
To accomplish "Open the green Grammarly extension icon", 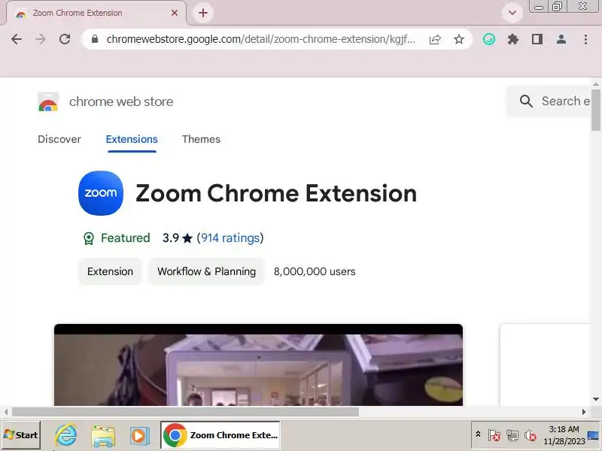I will (x=488, y=39).
